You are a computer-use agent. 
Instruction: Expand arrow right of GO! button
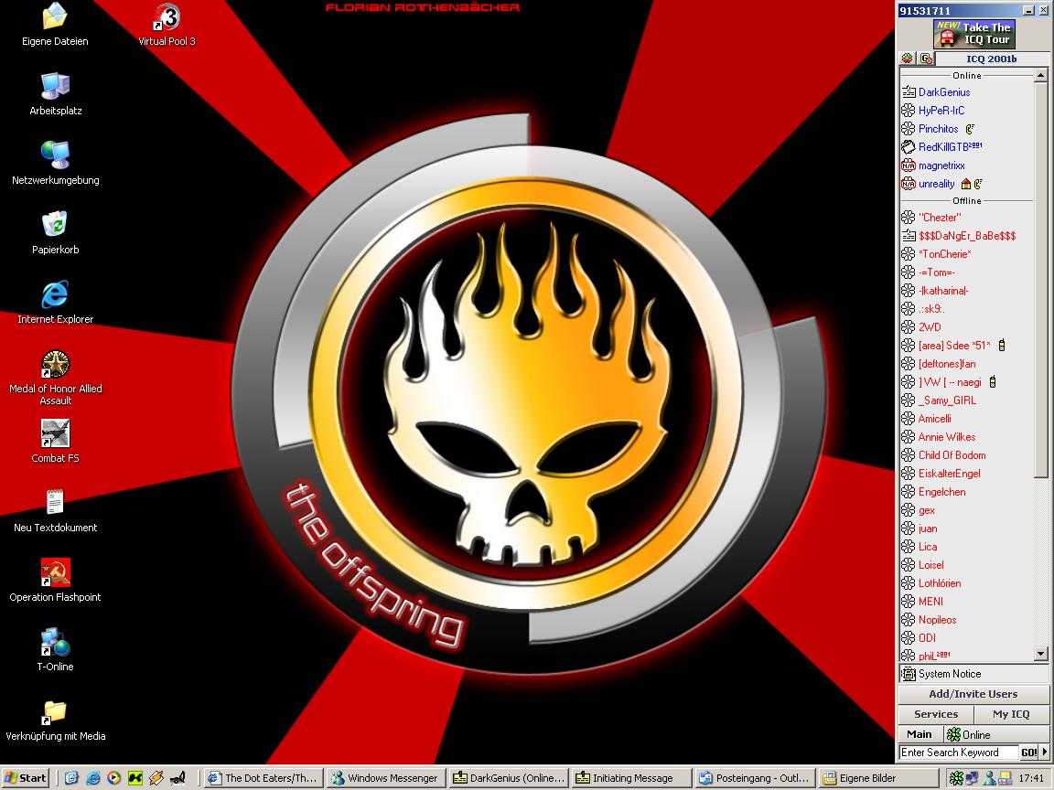point(1045,753)
